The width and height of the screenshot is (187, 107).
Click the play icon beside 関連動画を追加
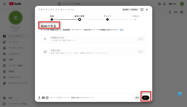point(45,39)
